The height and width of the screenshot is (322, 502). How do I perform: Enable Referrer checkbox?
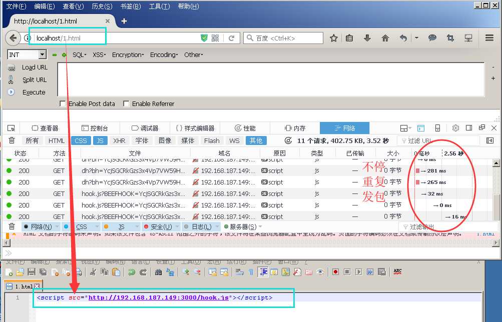tap(126, 103)
